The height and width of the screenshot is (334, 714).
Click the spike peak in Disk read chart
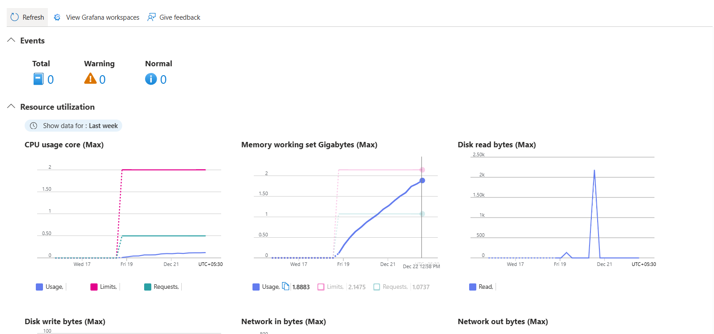(x=594, y=171)
